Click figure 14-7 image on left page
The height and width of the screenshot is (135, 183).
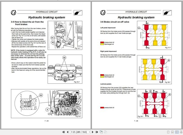click(65, 35)
